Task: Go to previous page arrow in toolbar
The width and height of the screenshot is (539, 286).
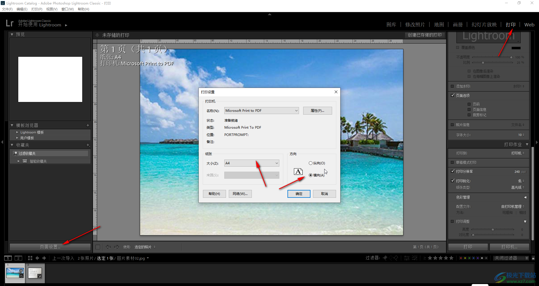Action: click(108, 247)
